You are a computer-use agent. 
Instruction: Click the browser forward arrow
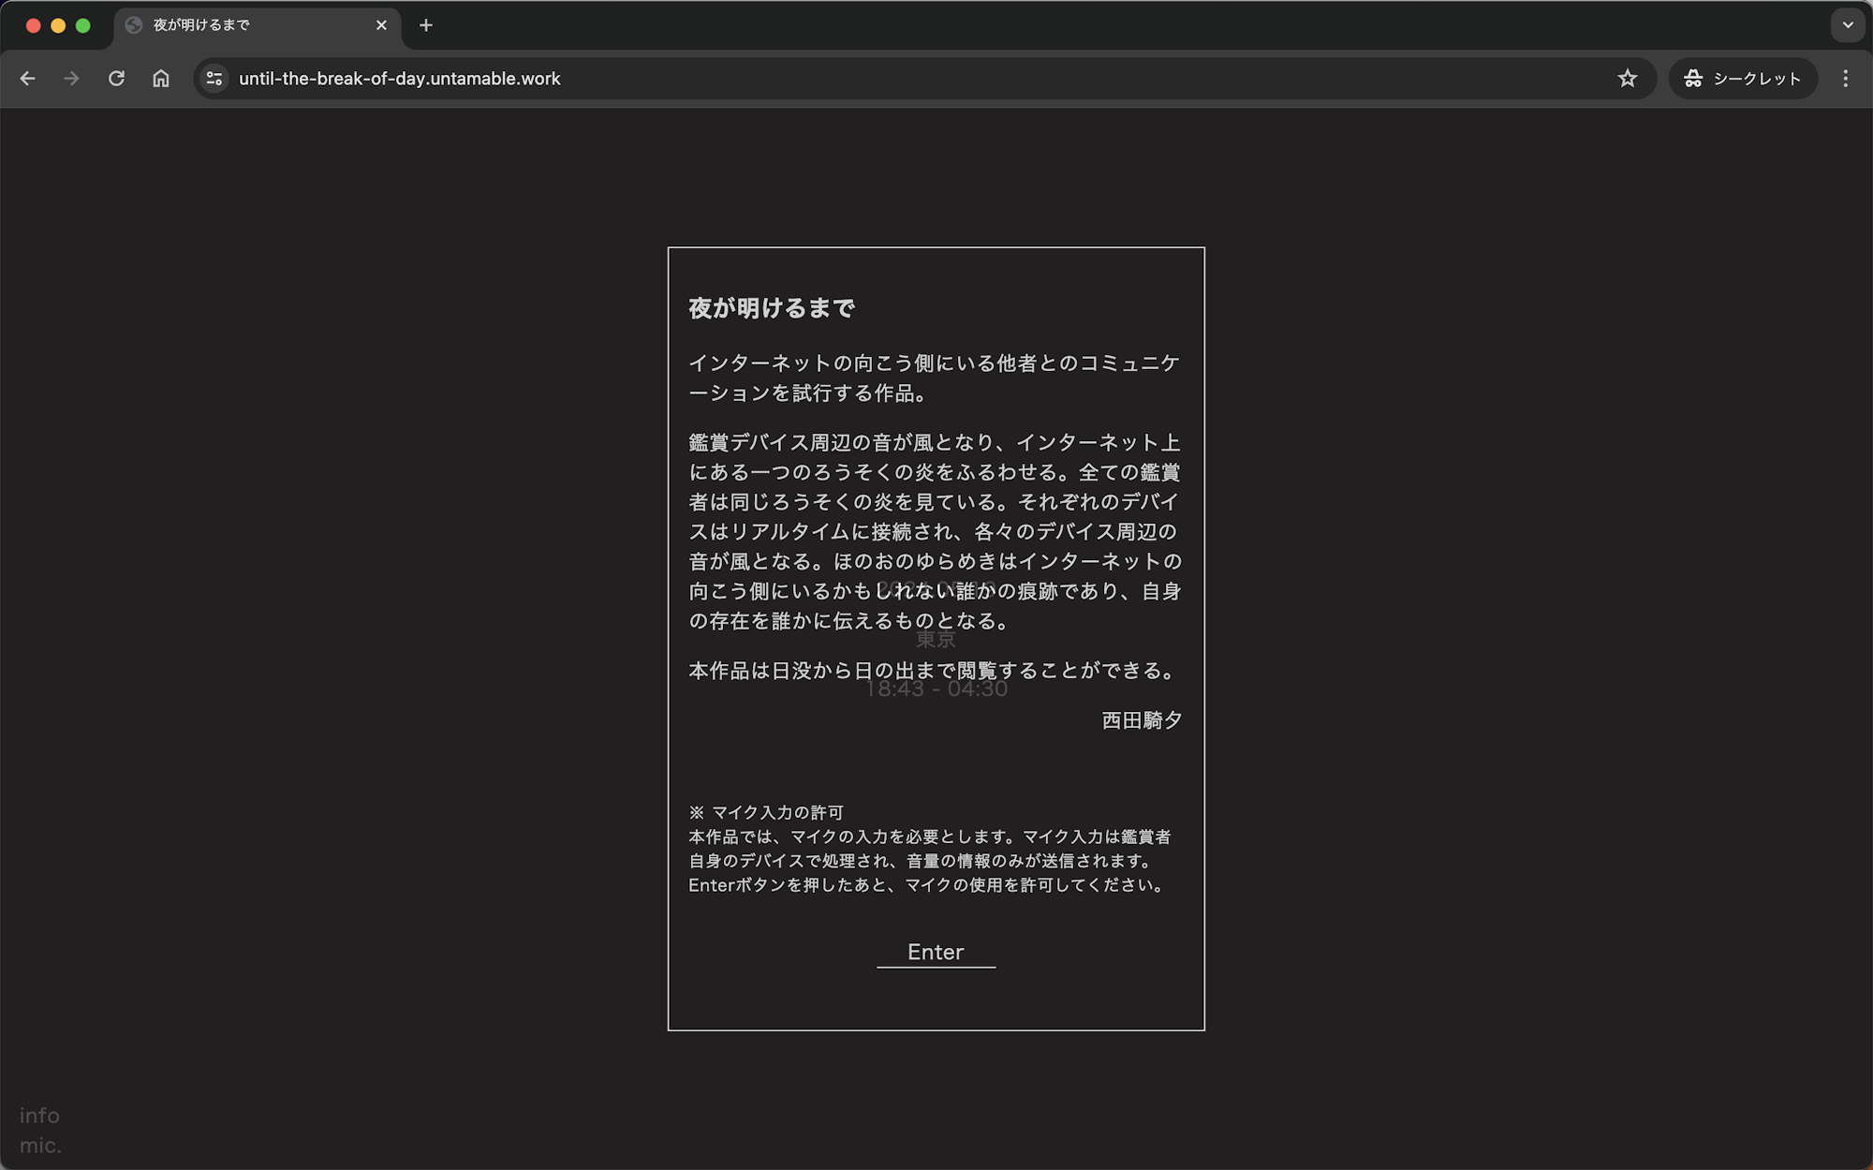71,79
